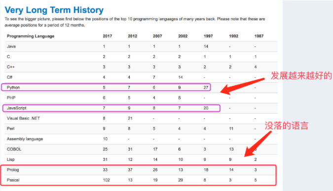
Task: Click Perl's 1992 value 11
Action: 231,128
